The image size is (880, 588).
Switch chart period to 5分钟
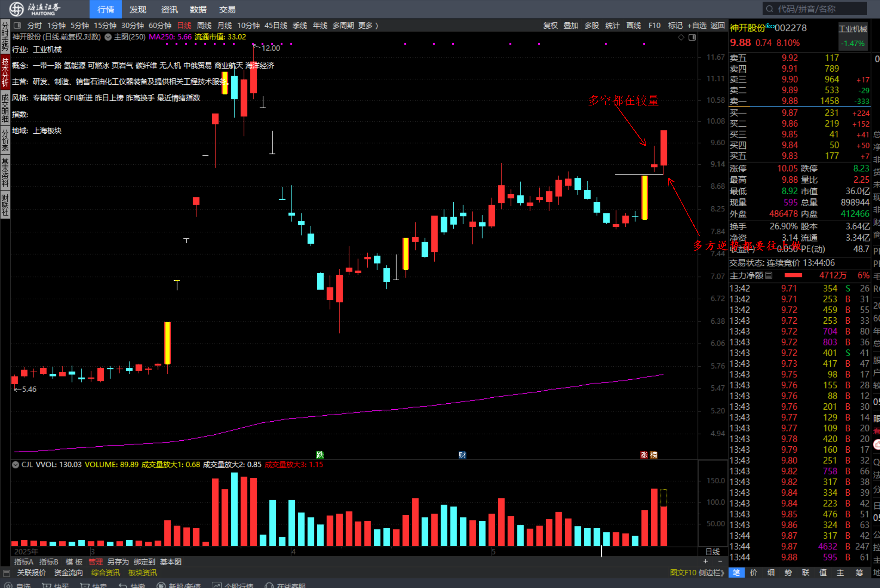click(80, 25)
